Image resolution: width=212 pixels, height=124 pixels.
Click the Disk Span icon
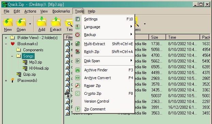coord(78,61)
